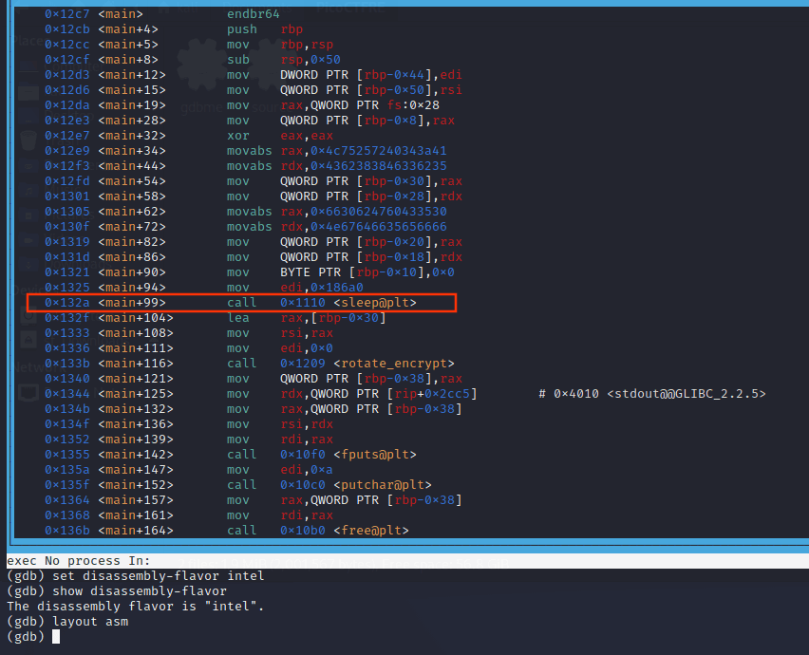Select main+54 line storing rax to rbp-0x30
This screenshot has width=809, height=655.
(254, 181)
